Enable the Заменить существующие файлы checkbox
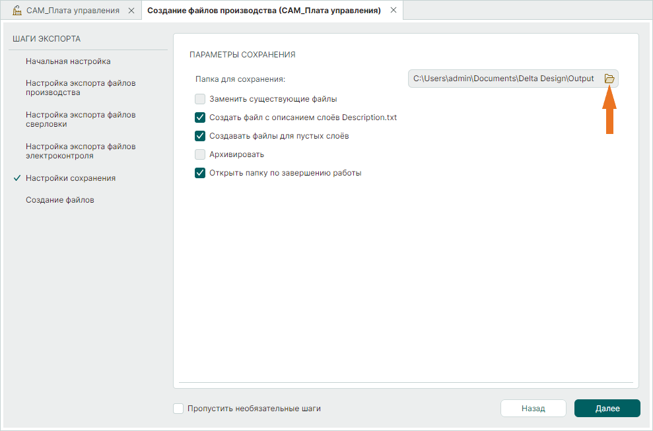Screen dimensions: 653x431 [x=201, y=99]
